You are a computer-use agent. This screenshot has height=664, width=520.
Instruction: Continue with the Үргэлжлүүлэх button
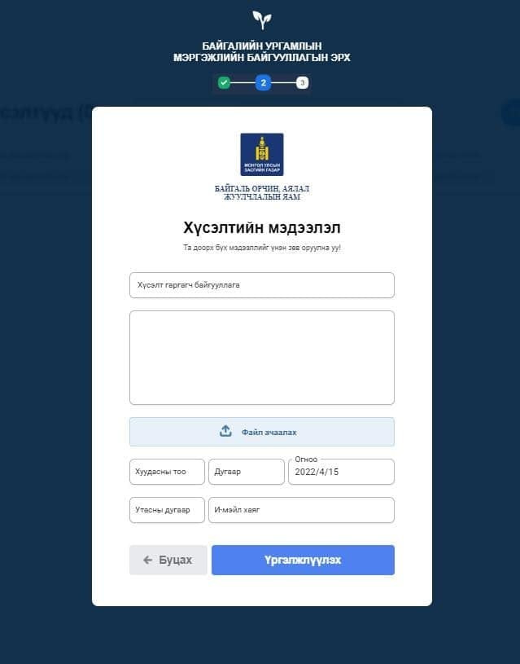pyautogui.click(x=303, y=561)
